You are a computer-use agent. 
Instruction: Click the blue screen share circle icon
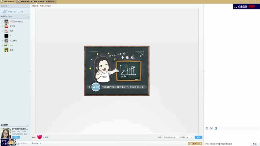tap(96, 87)
